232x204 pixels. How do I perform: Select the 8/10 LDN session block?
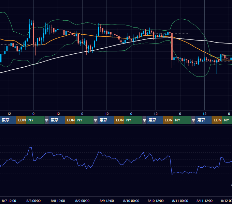click(168, 120)
